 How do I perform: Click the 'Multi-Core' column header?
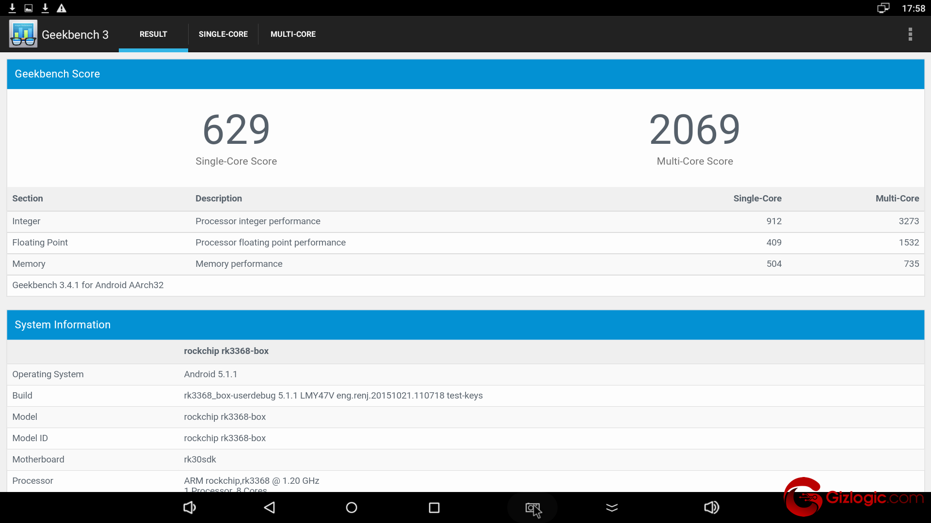click(x=897, y=199)
